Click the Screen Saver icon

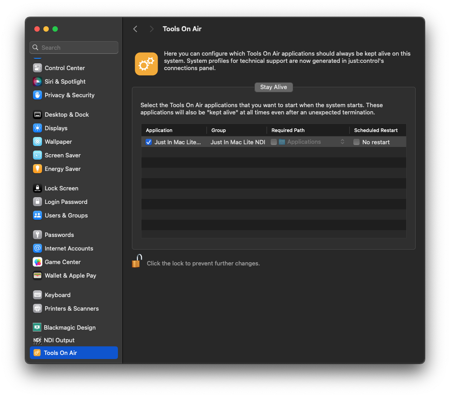click(37, 155)
